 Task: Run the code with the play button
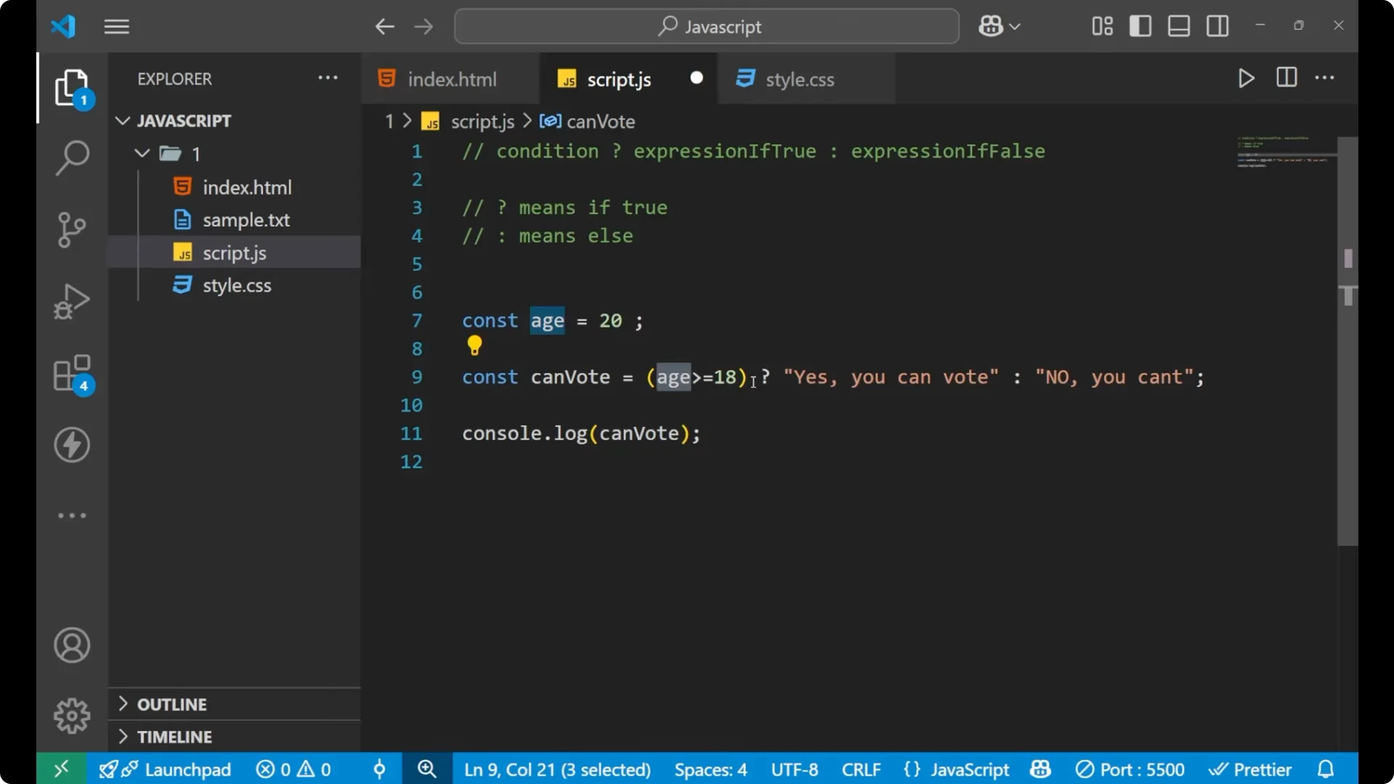tap(1246, 78)
